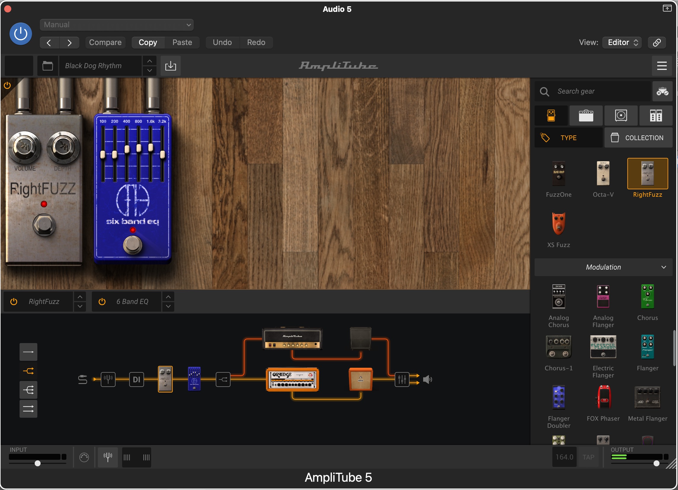Select the splitter block in chain
Image resolution: width=678 pixels, height=490 pixels.
tap(223, 379)
